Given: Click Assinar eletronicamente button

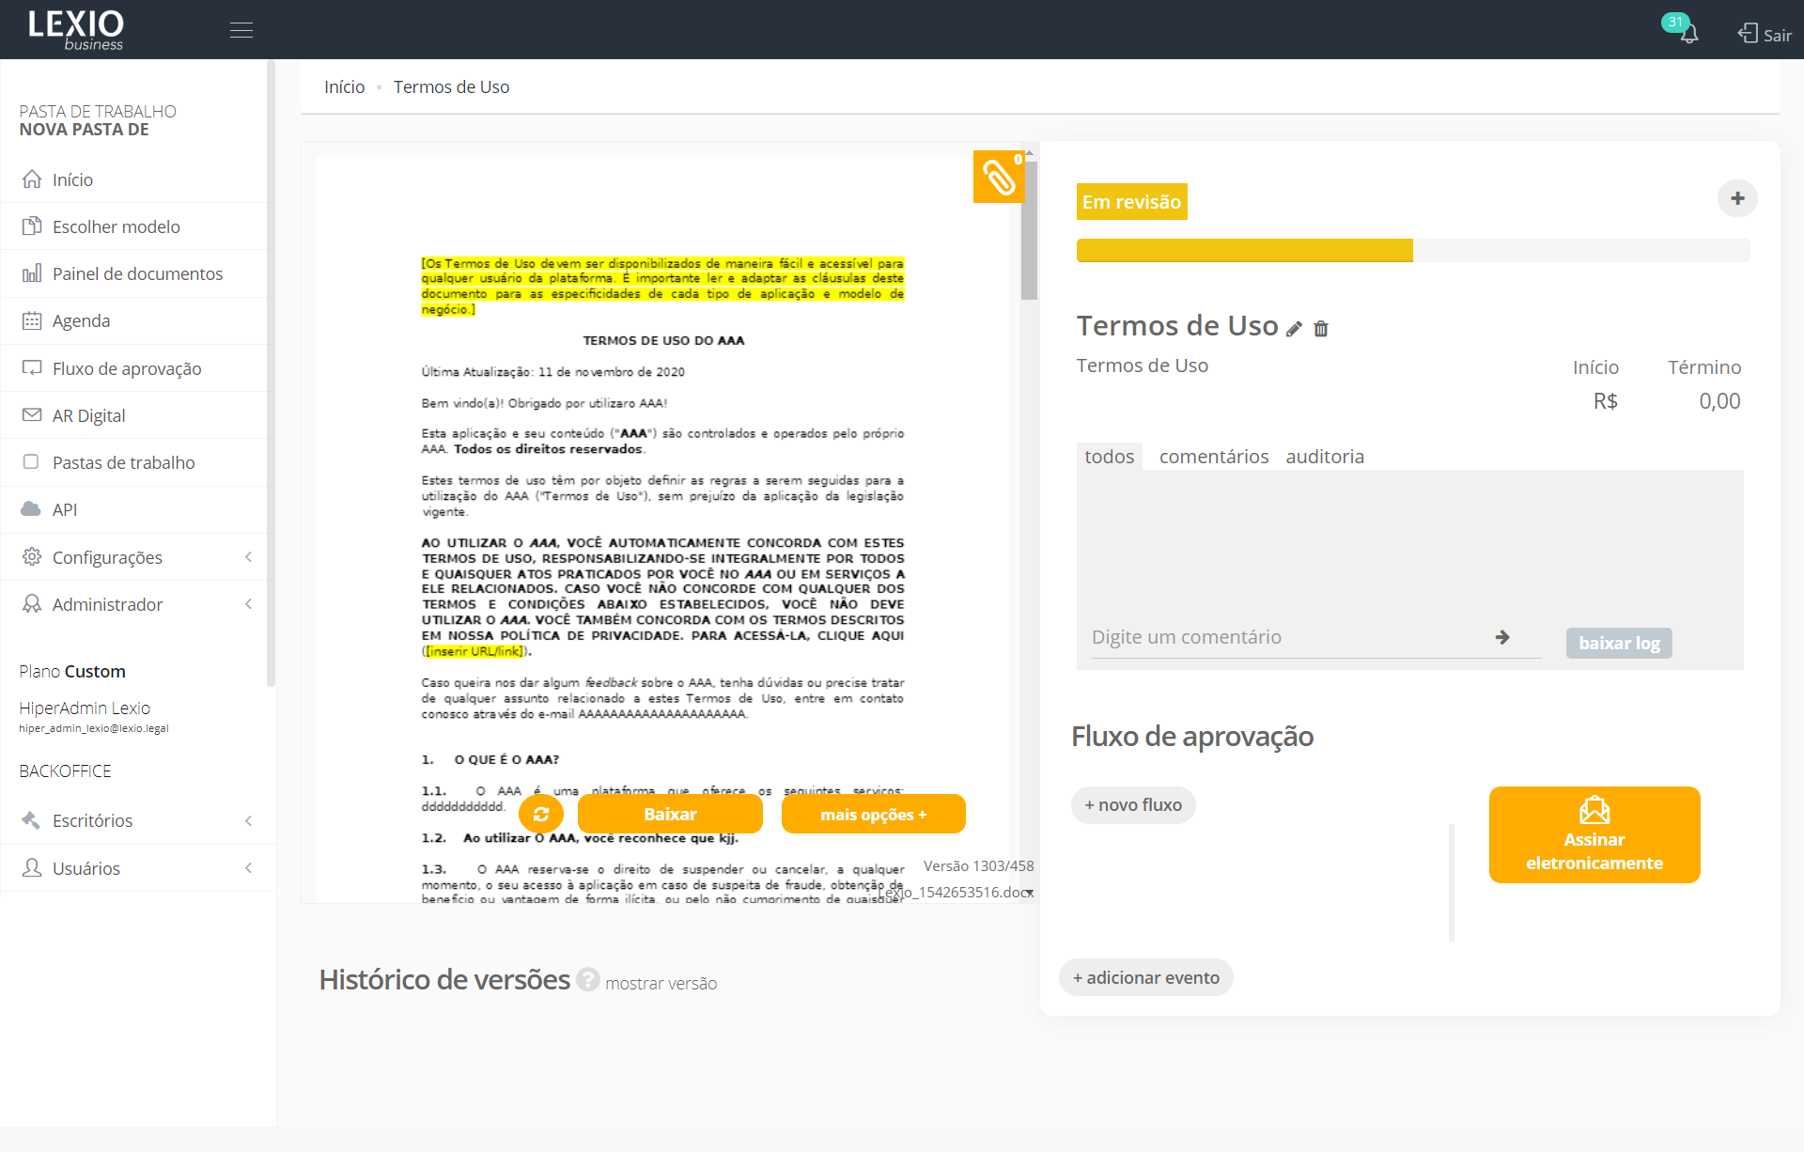Looking at the screenshot, I should pos(1594,834).
